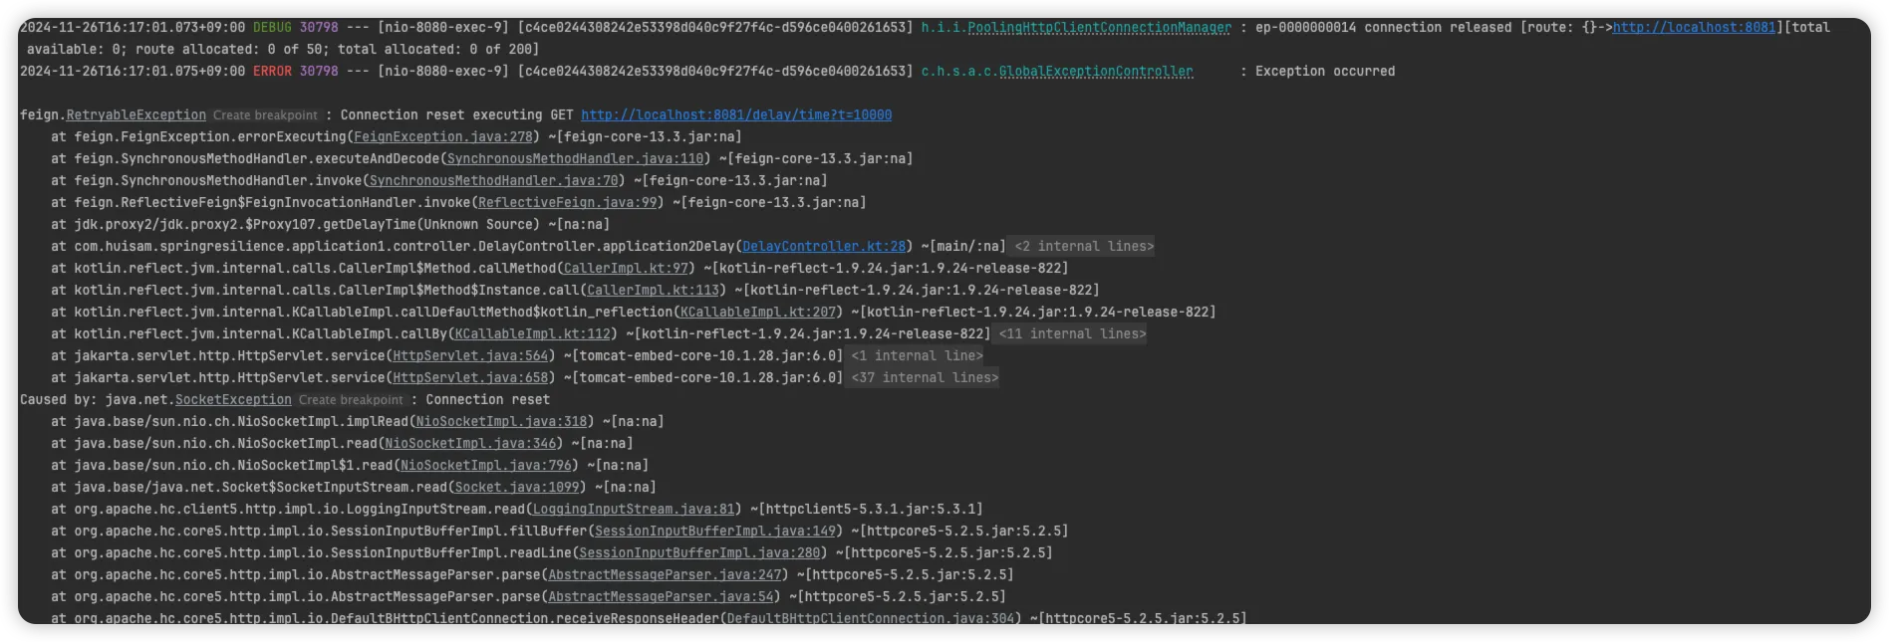Open HttpServlet.java:564 source link
1889x642 pixels.
470,356
